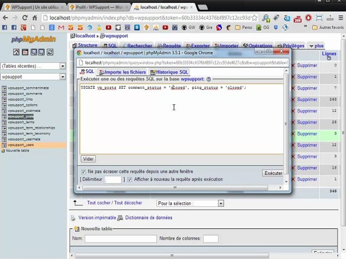Click browser home icon
Screen dimensions: 346x259
35,18
